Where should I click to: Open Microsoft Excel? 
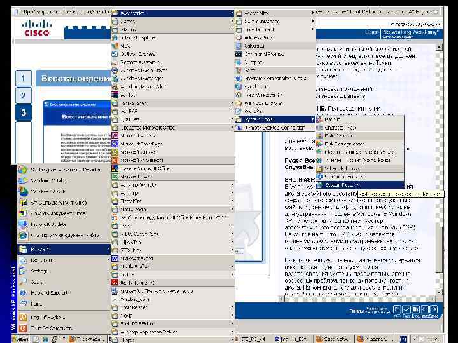[173, 177]
